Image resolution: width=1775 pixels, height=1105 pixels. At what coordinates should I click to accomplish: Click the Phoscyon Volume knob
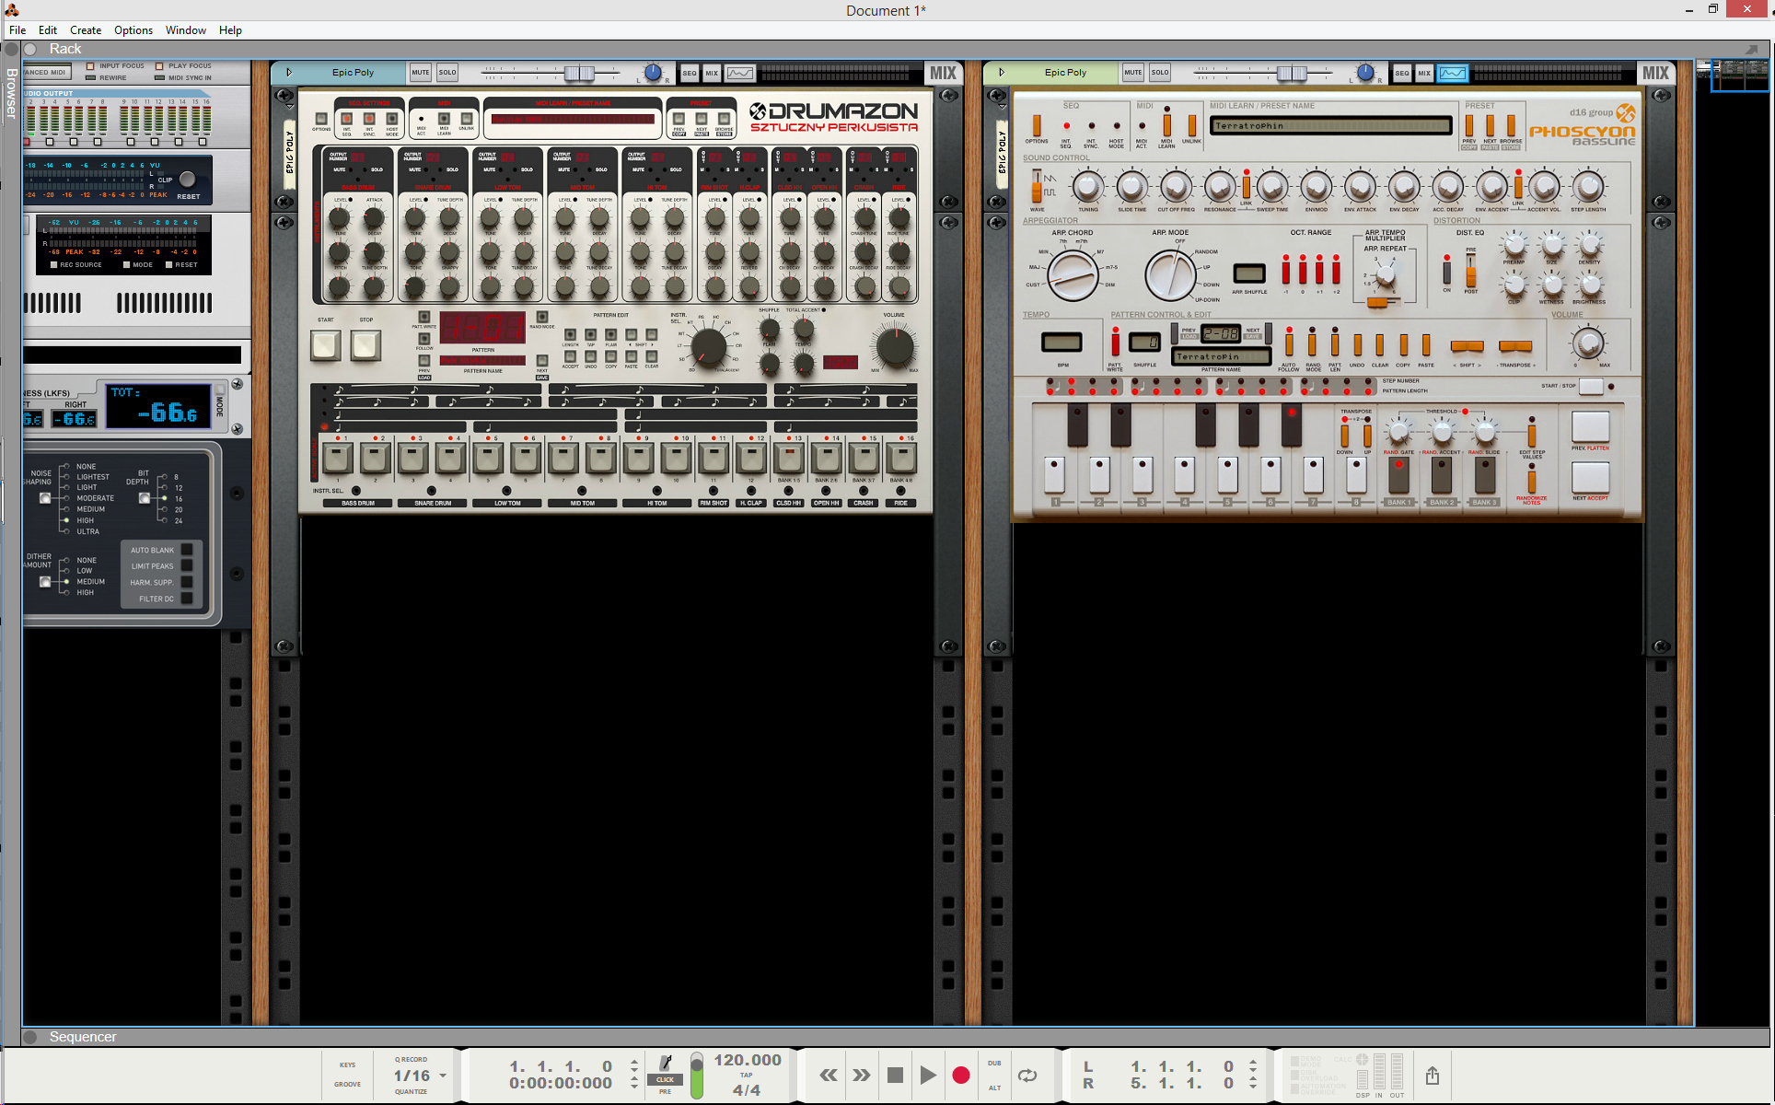click(x=1587, y=343)
